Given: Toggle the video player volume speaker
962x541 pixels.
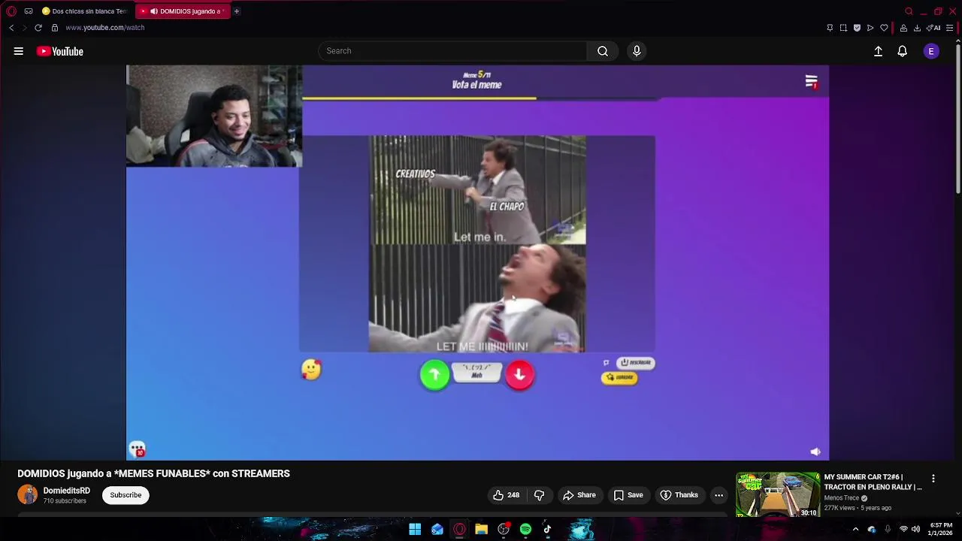Looking at the screenshot, I should click(815, 452).
